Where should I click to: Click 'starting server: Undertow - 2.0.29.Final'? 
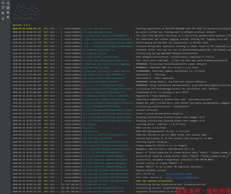tap(161, 124)
